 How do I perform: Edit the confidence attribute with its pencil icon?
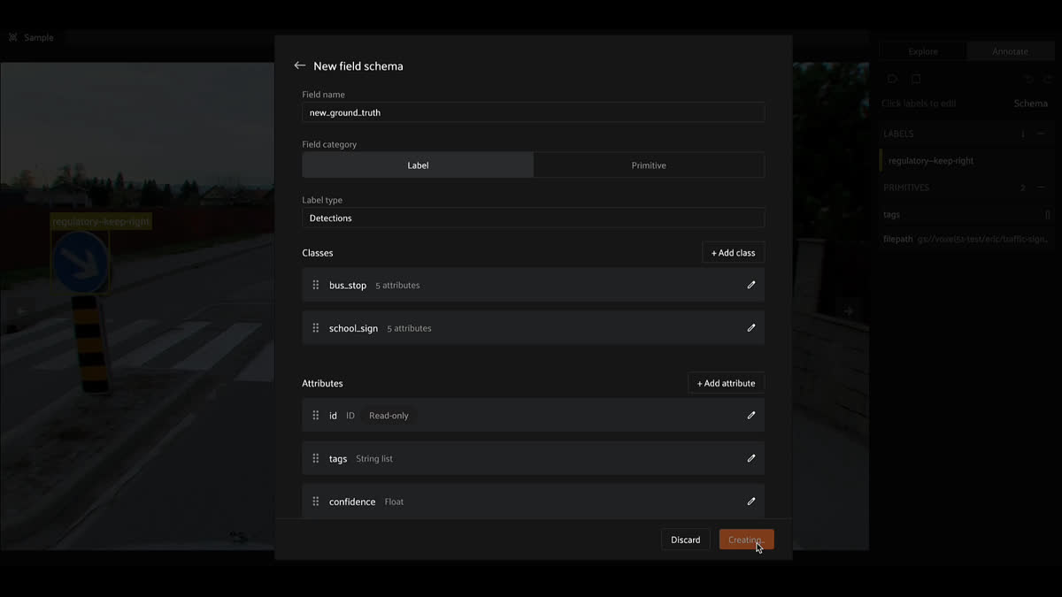click(751, 501)
